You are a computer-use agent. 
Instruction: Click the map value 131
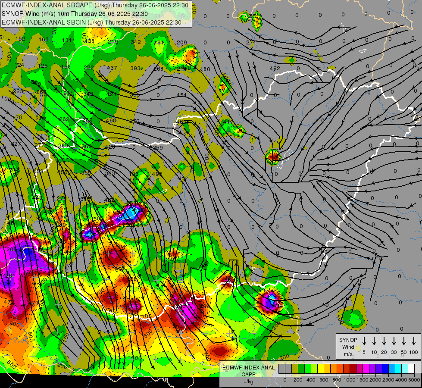pos(67,41)
